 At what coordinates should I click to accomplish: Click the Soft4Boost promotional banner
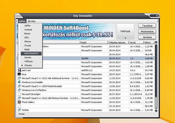[x=78, y=31]
